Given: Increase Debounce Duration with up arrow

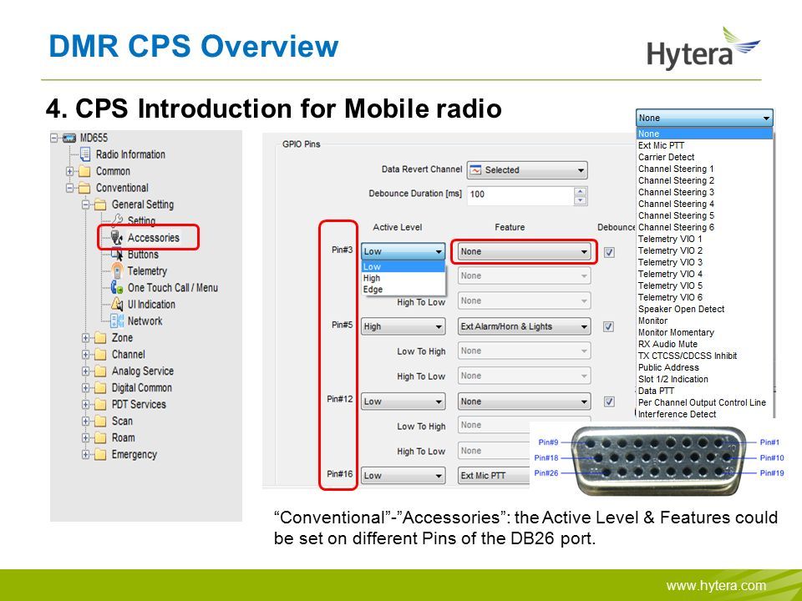Looking at the screenshot, I should point(580,191).
